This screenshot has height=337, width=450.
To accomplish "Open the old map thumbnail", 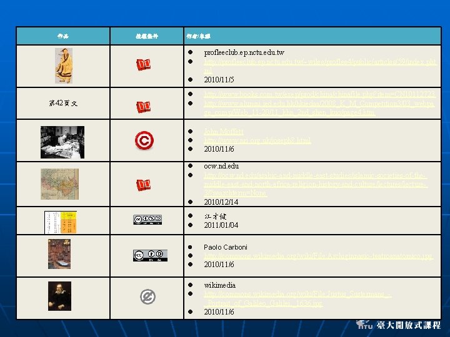I will coord(60,184).
